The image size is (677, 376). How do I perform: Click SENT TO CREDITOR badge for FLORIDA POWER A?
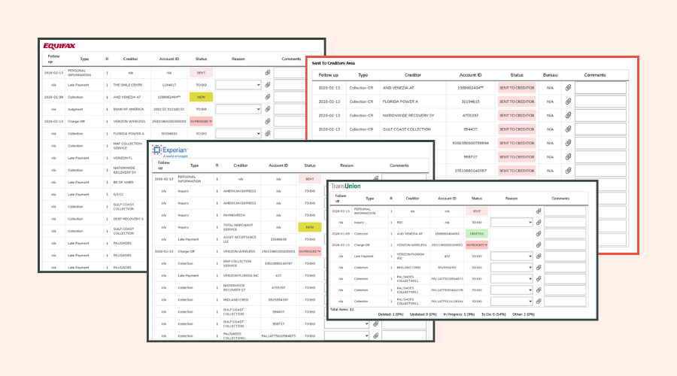517,102
